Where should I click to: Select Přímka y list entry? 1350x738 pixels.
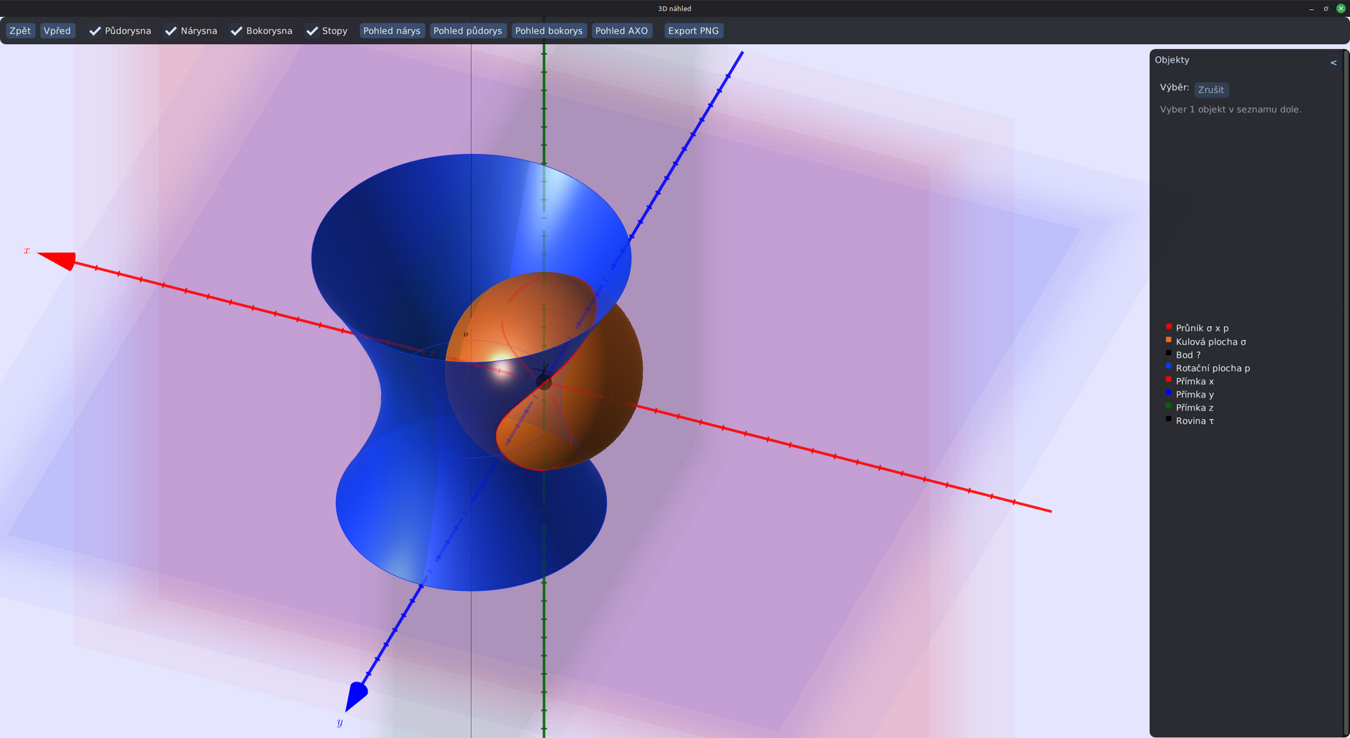(x=1195, y=394)
